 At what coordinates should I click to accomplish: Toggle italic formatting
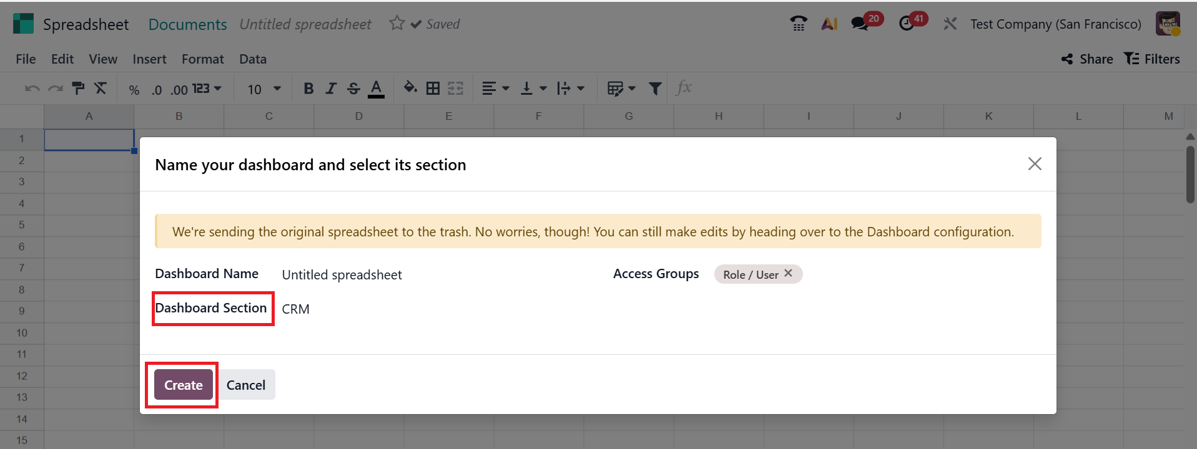(x=331, y=89)
